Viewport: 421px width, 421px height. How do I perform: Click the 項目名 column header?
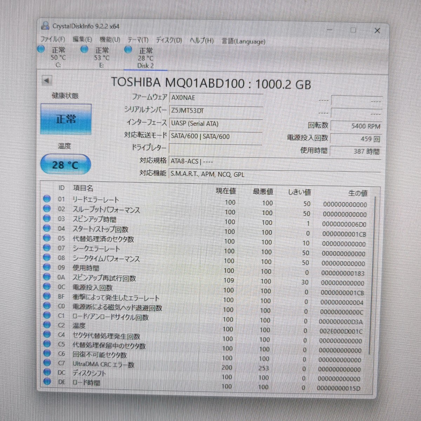(83, 188)
